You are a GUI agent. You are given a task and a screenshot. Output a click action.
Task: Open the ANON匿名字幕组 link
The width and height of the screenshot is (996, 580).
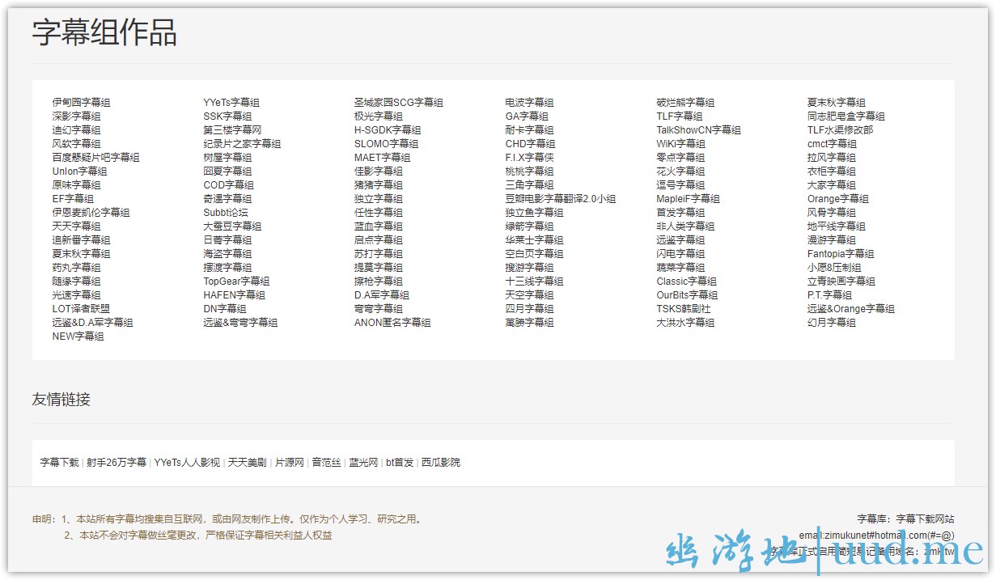point(392,323)
